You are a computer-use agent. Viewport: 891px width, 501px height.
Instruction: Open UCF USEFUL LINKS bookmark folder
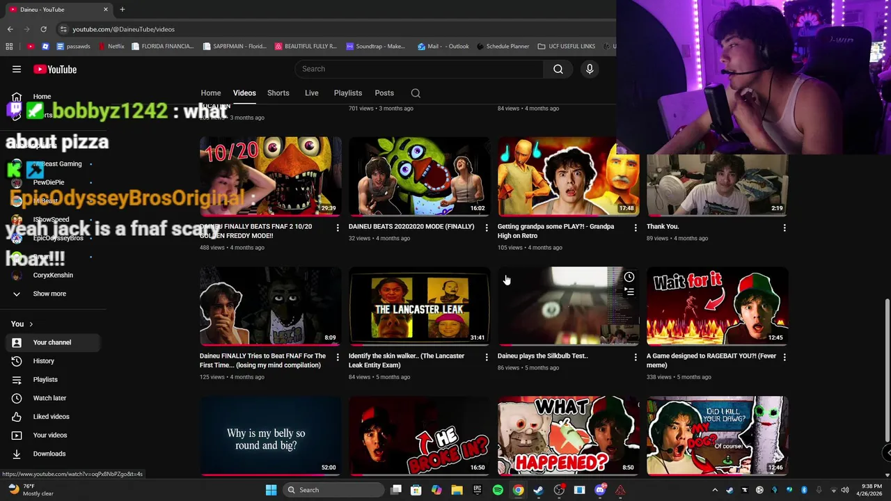(567, 47)
